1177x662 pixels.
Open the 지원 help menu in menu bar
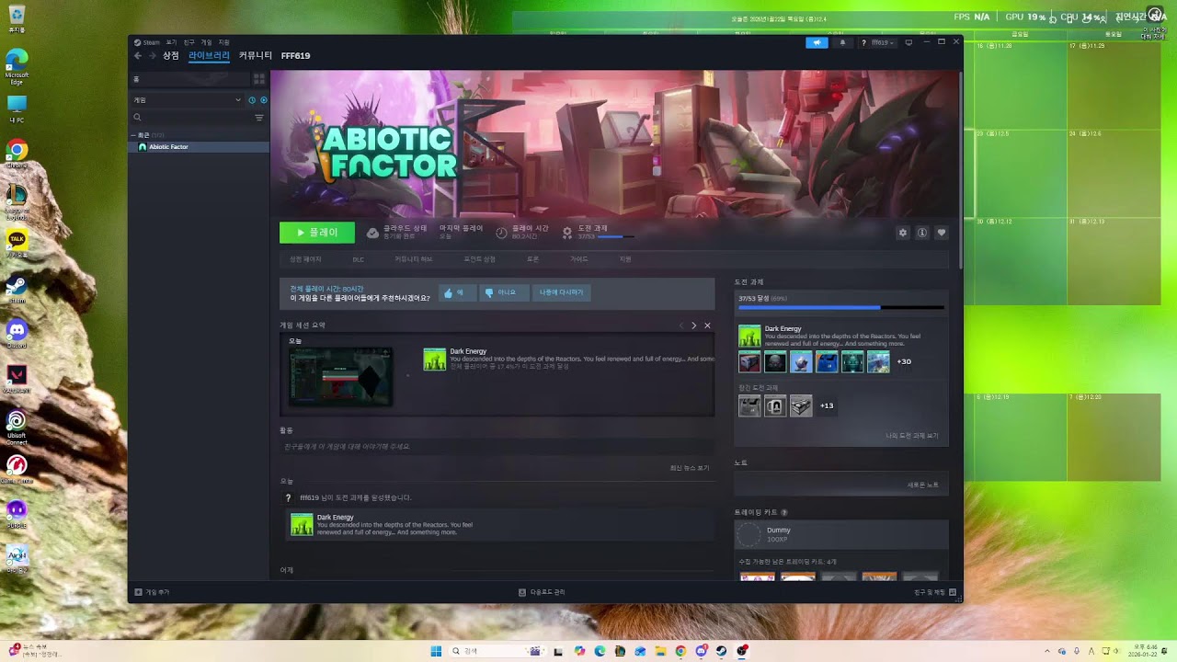point(223,42)
